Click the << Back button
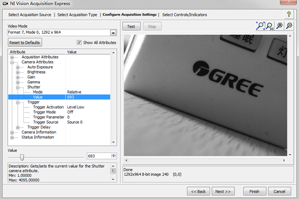 [198, 191]
